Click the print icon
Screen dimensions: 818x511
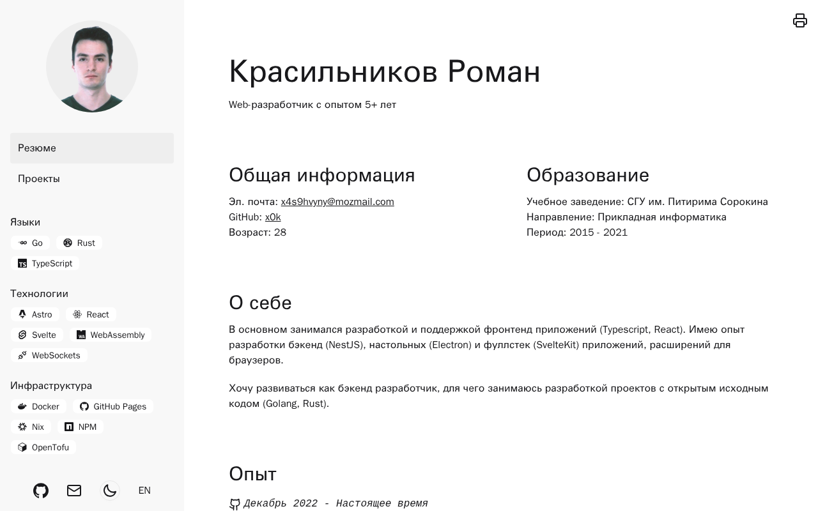[x=800, y=20]
